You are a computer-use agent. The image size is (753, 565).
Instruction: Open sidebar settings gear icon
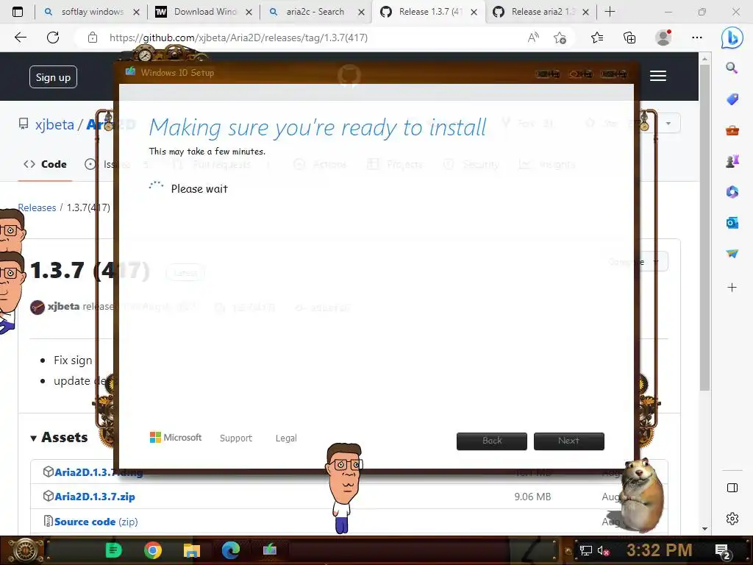(732, 519)
